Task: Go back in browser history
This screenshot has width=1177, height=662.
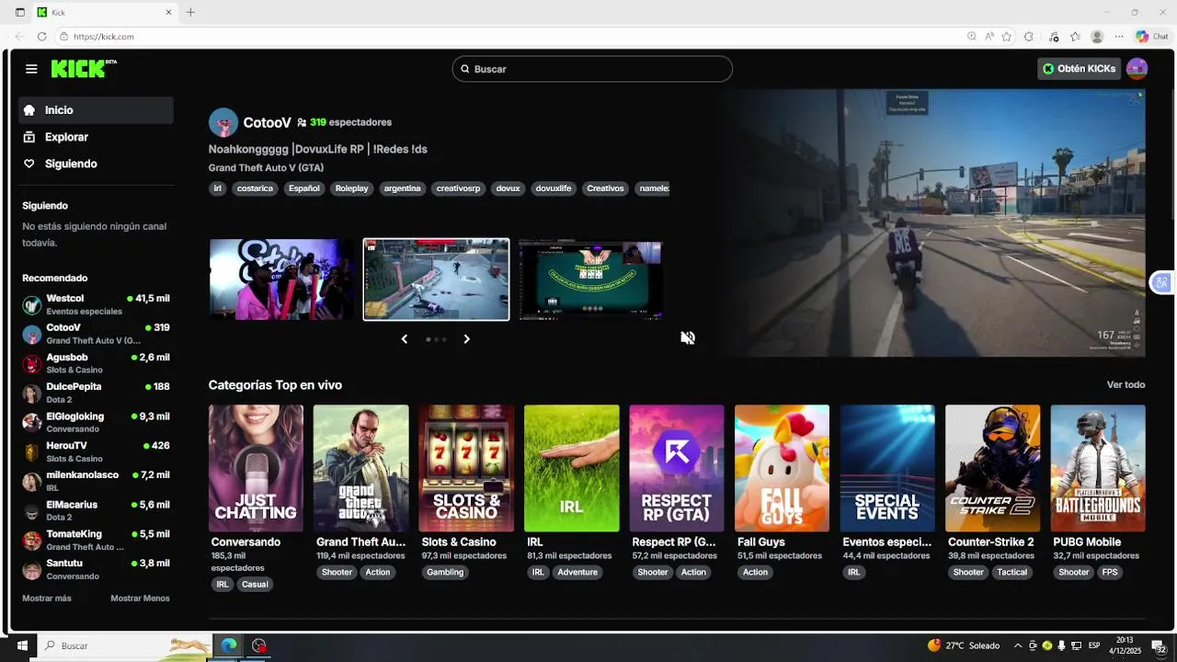Action: [x=19, y=37]
